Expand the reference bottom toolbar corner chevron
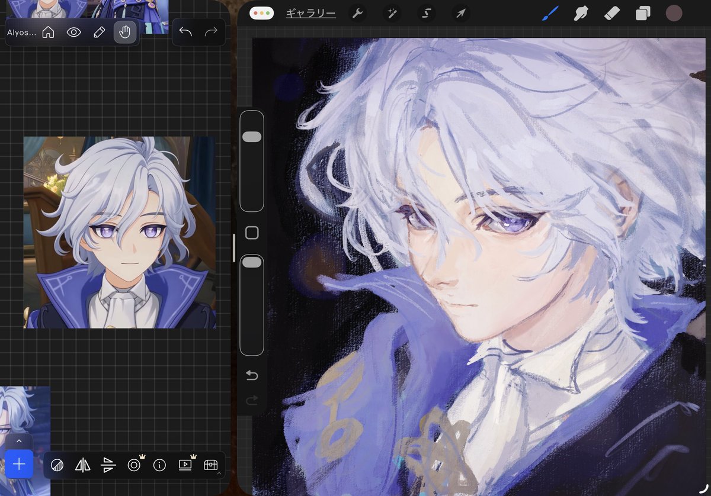 tap(219, 474)
